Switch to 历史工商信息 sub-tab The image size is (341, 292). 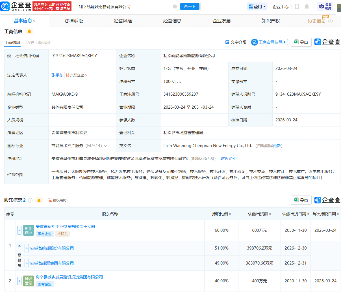pyautogui.click(x=38, y=42)
